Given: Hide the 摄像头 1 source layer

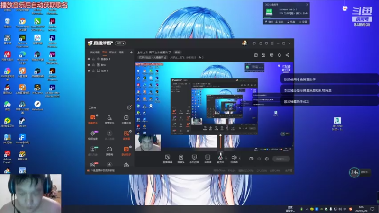Looking at the screenshot, I should coord(89,59).
